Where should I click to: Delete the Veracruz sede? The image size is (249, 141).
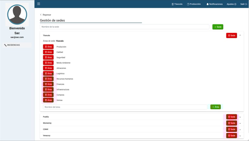coord(231,135)
